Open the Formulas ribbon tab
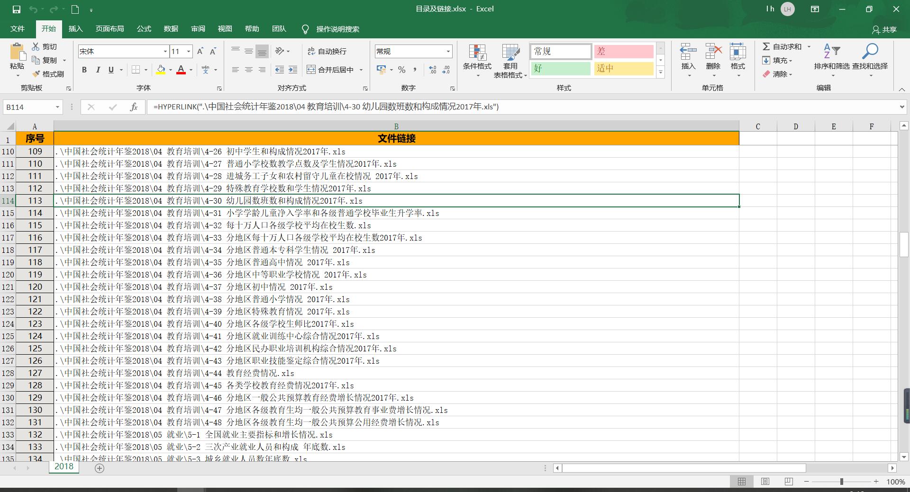Screen dimensions: 910x492 144,29
